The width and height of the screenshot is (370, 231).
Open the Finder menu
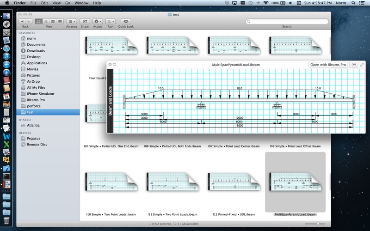click(x=20, y=3)
